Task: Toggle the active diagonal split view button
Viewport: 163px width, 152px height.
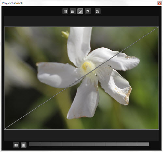Action: (80, 11)
